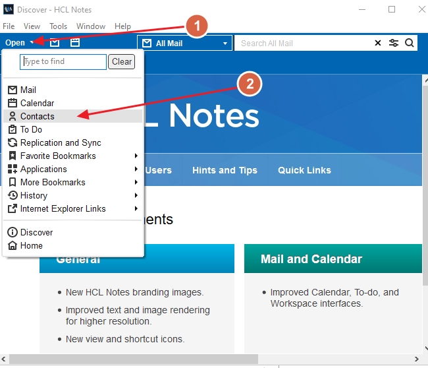Open the Discover menu entry
This screenshot has width=428, height=368.
tap(72, 232)
